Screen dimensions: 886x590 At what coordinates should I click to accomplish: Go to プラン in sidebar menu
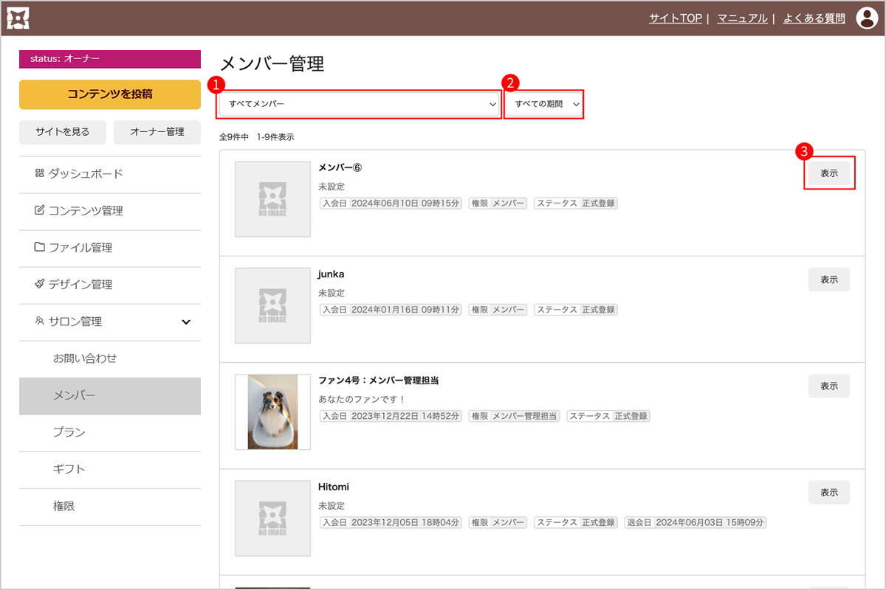click(x=69, y=433)
